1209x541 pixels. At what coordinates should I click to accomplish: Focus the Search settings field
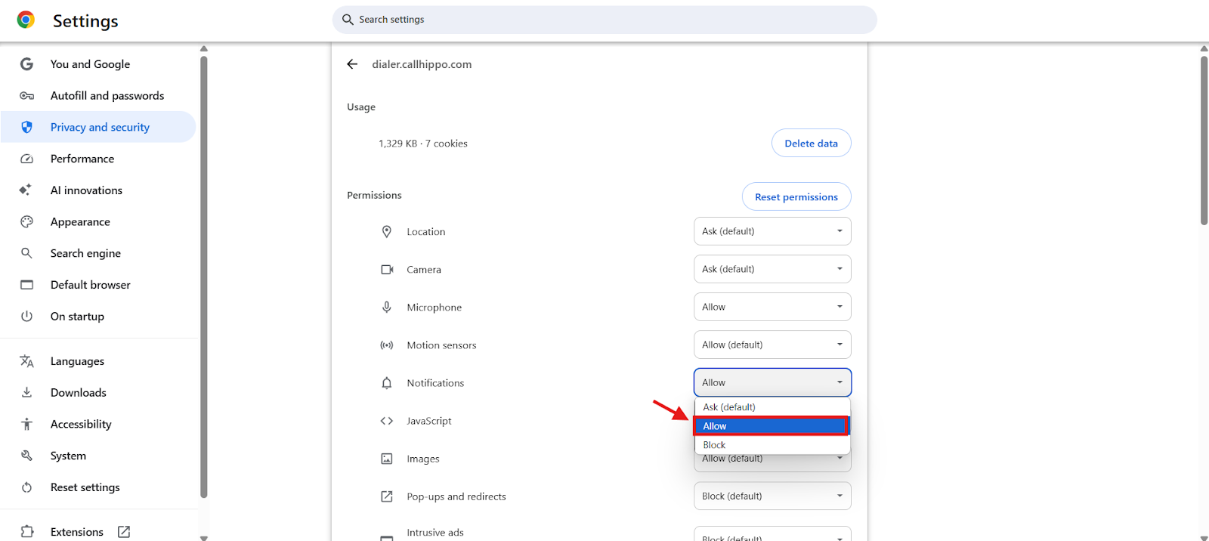pos(604,20)
